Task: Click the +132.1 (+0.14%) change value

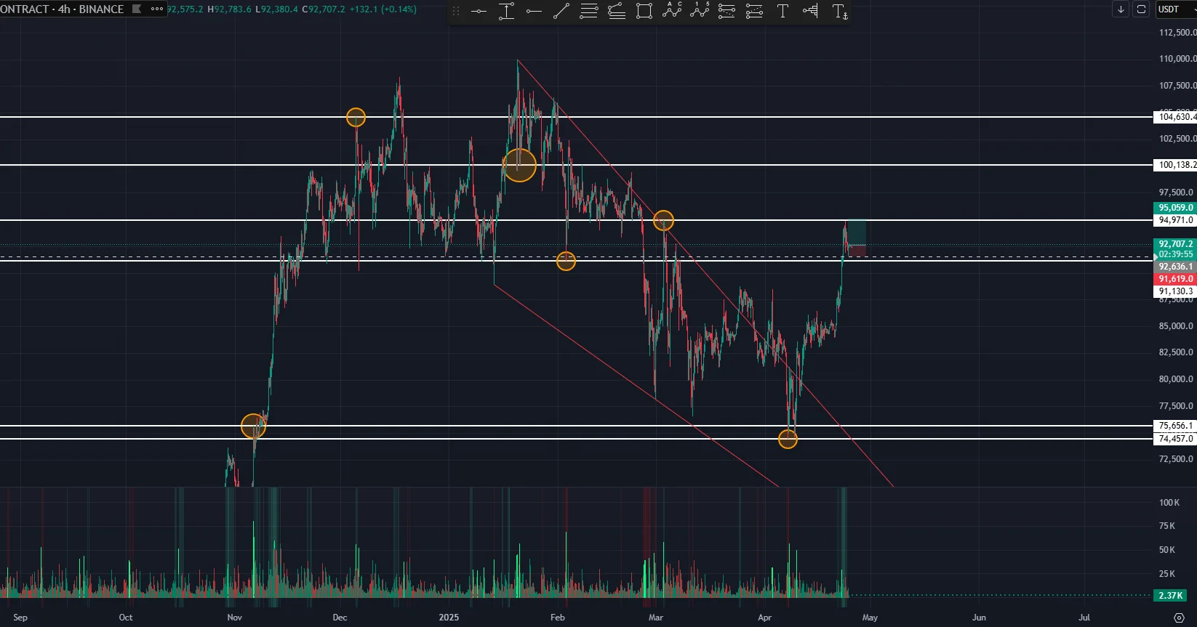Action: [383, 9]
